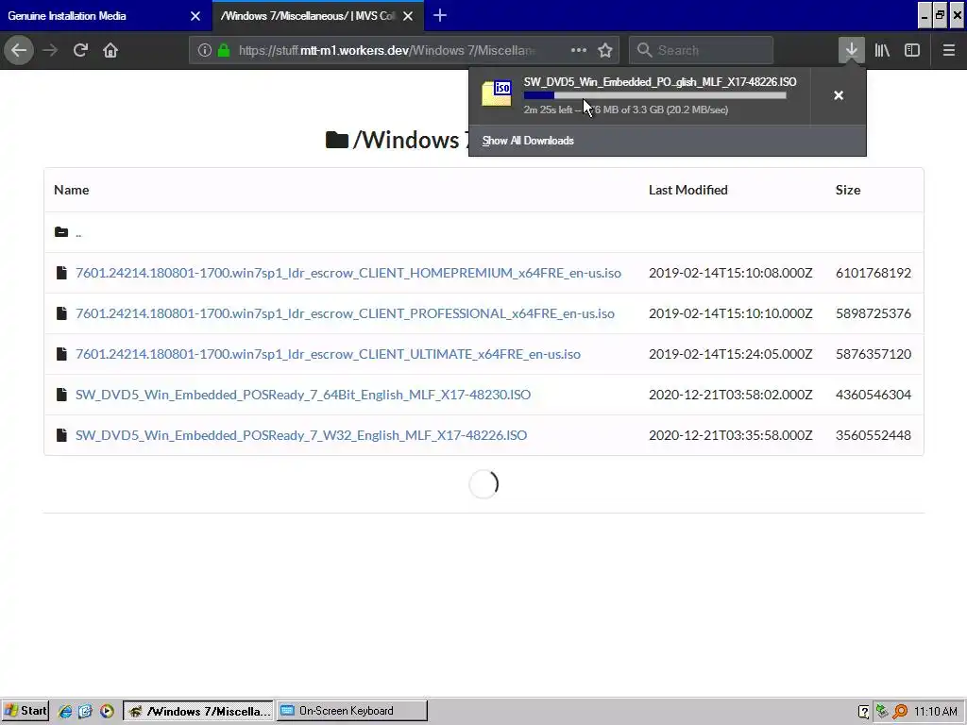Click Firefox /Windows 7/Miscella... taskbar button
967x725 pixels.
click(198, 711)
